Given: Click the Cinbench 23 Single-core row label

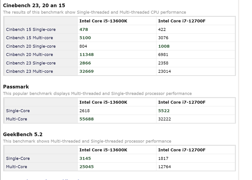Looking at the screenshot, I should click(31, 63).
